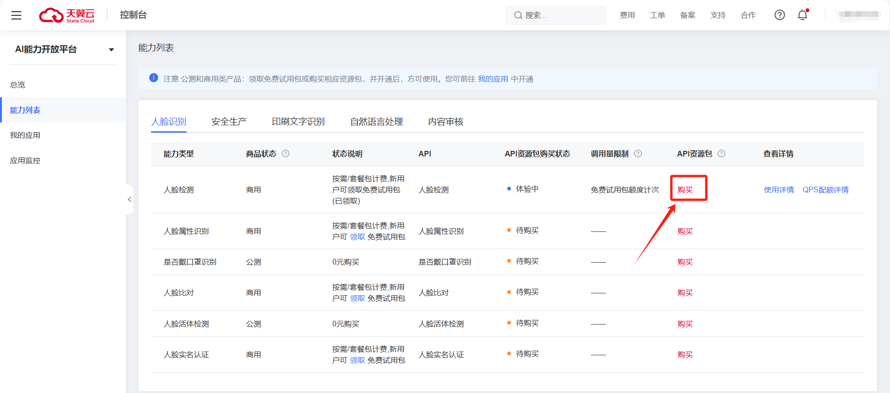
Task: Open the 控制台 console link
Action: pyautogui.click(x=133, y=15)
